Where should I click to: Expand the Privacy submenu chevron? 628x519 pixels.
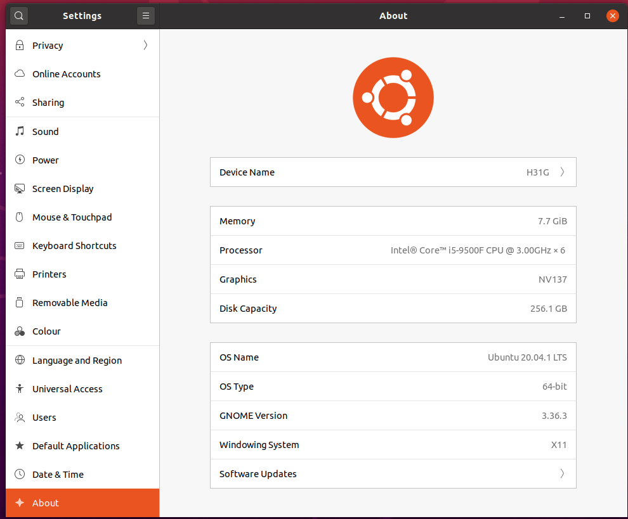click(x=145, y=45)
